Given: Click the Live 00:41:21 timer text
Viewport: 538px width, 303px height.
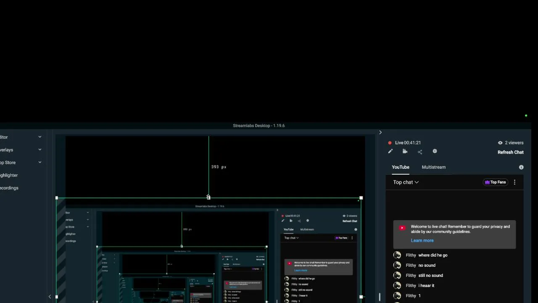Looking at the screenshot, I should [x=408, y=143].
